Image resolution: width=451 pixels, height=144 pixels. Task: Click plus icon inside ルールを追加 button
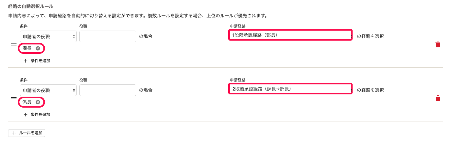14,133
